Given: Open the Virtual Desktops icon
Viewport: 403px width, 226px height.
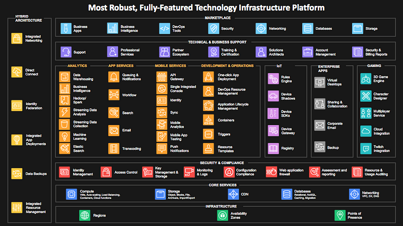Looking at the screenshot, I should coord(320,82).
